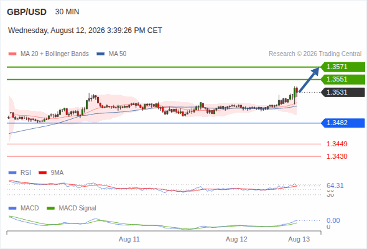Click the 1.3482 blue pivot price tag
The width and height of the screenshot is (367, 249).
pyautogui.click(x=343, y=123)
